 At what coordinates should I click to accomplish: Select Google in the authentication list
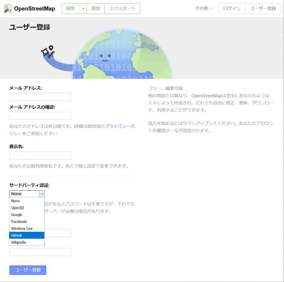(27, 215)
